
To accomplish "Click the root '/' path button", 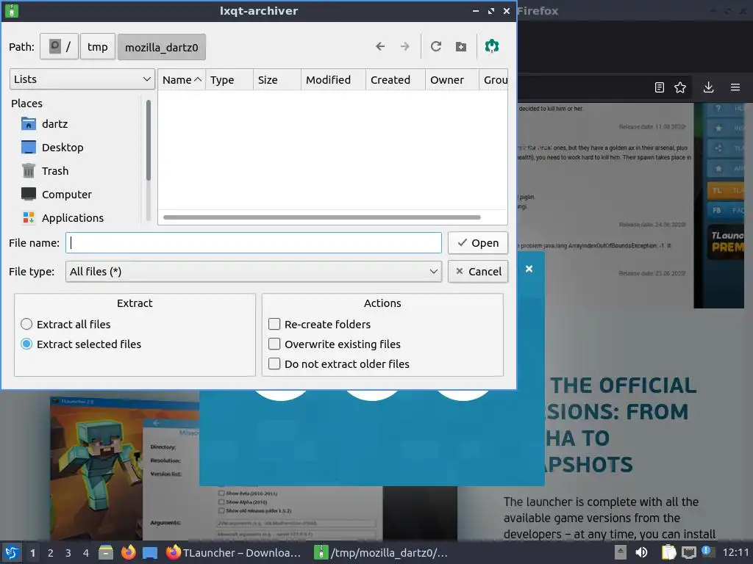I will (59, 46).
